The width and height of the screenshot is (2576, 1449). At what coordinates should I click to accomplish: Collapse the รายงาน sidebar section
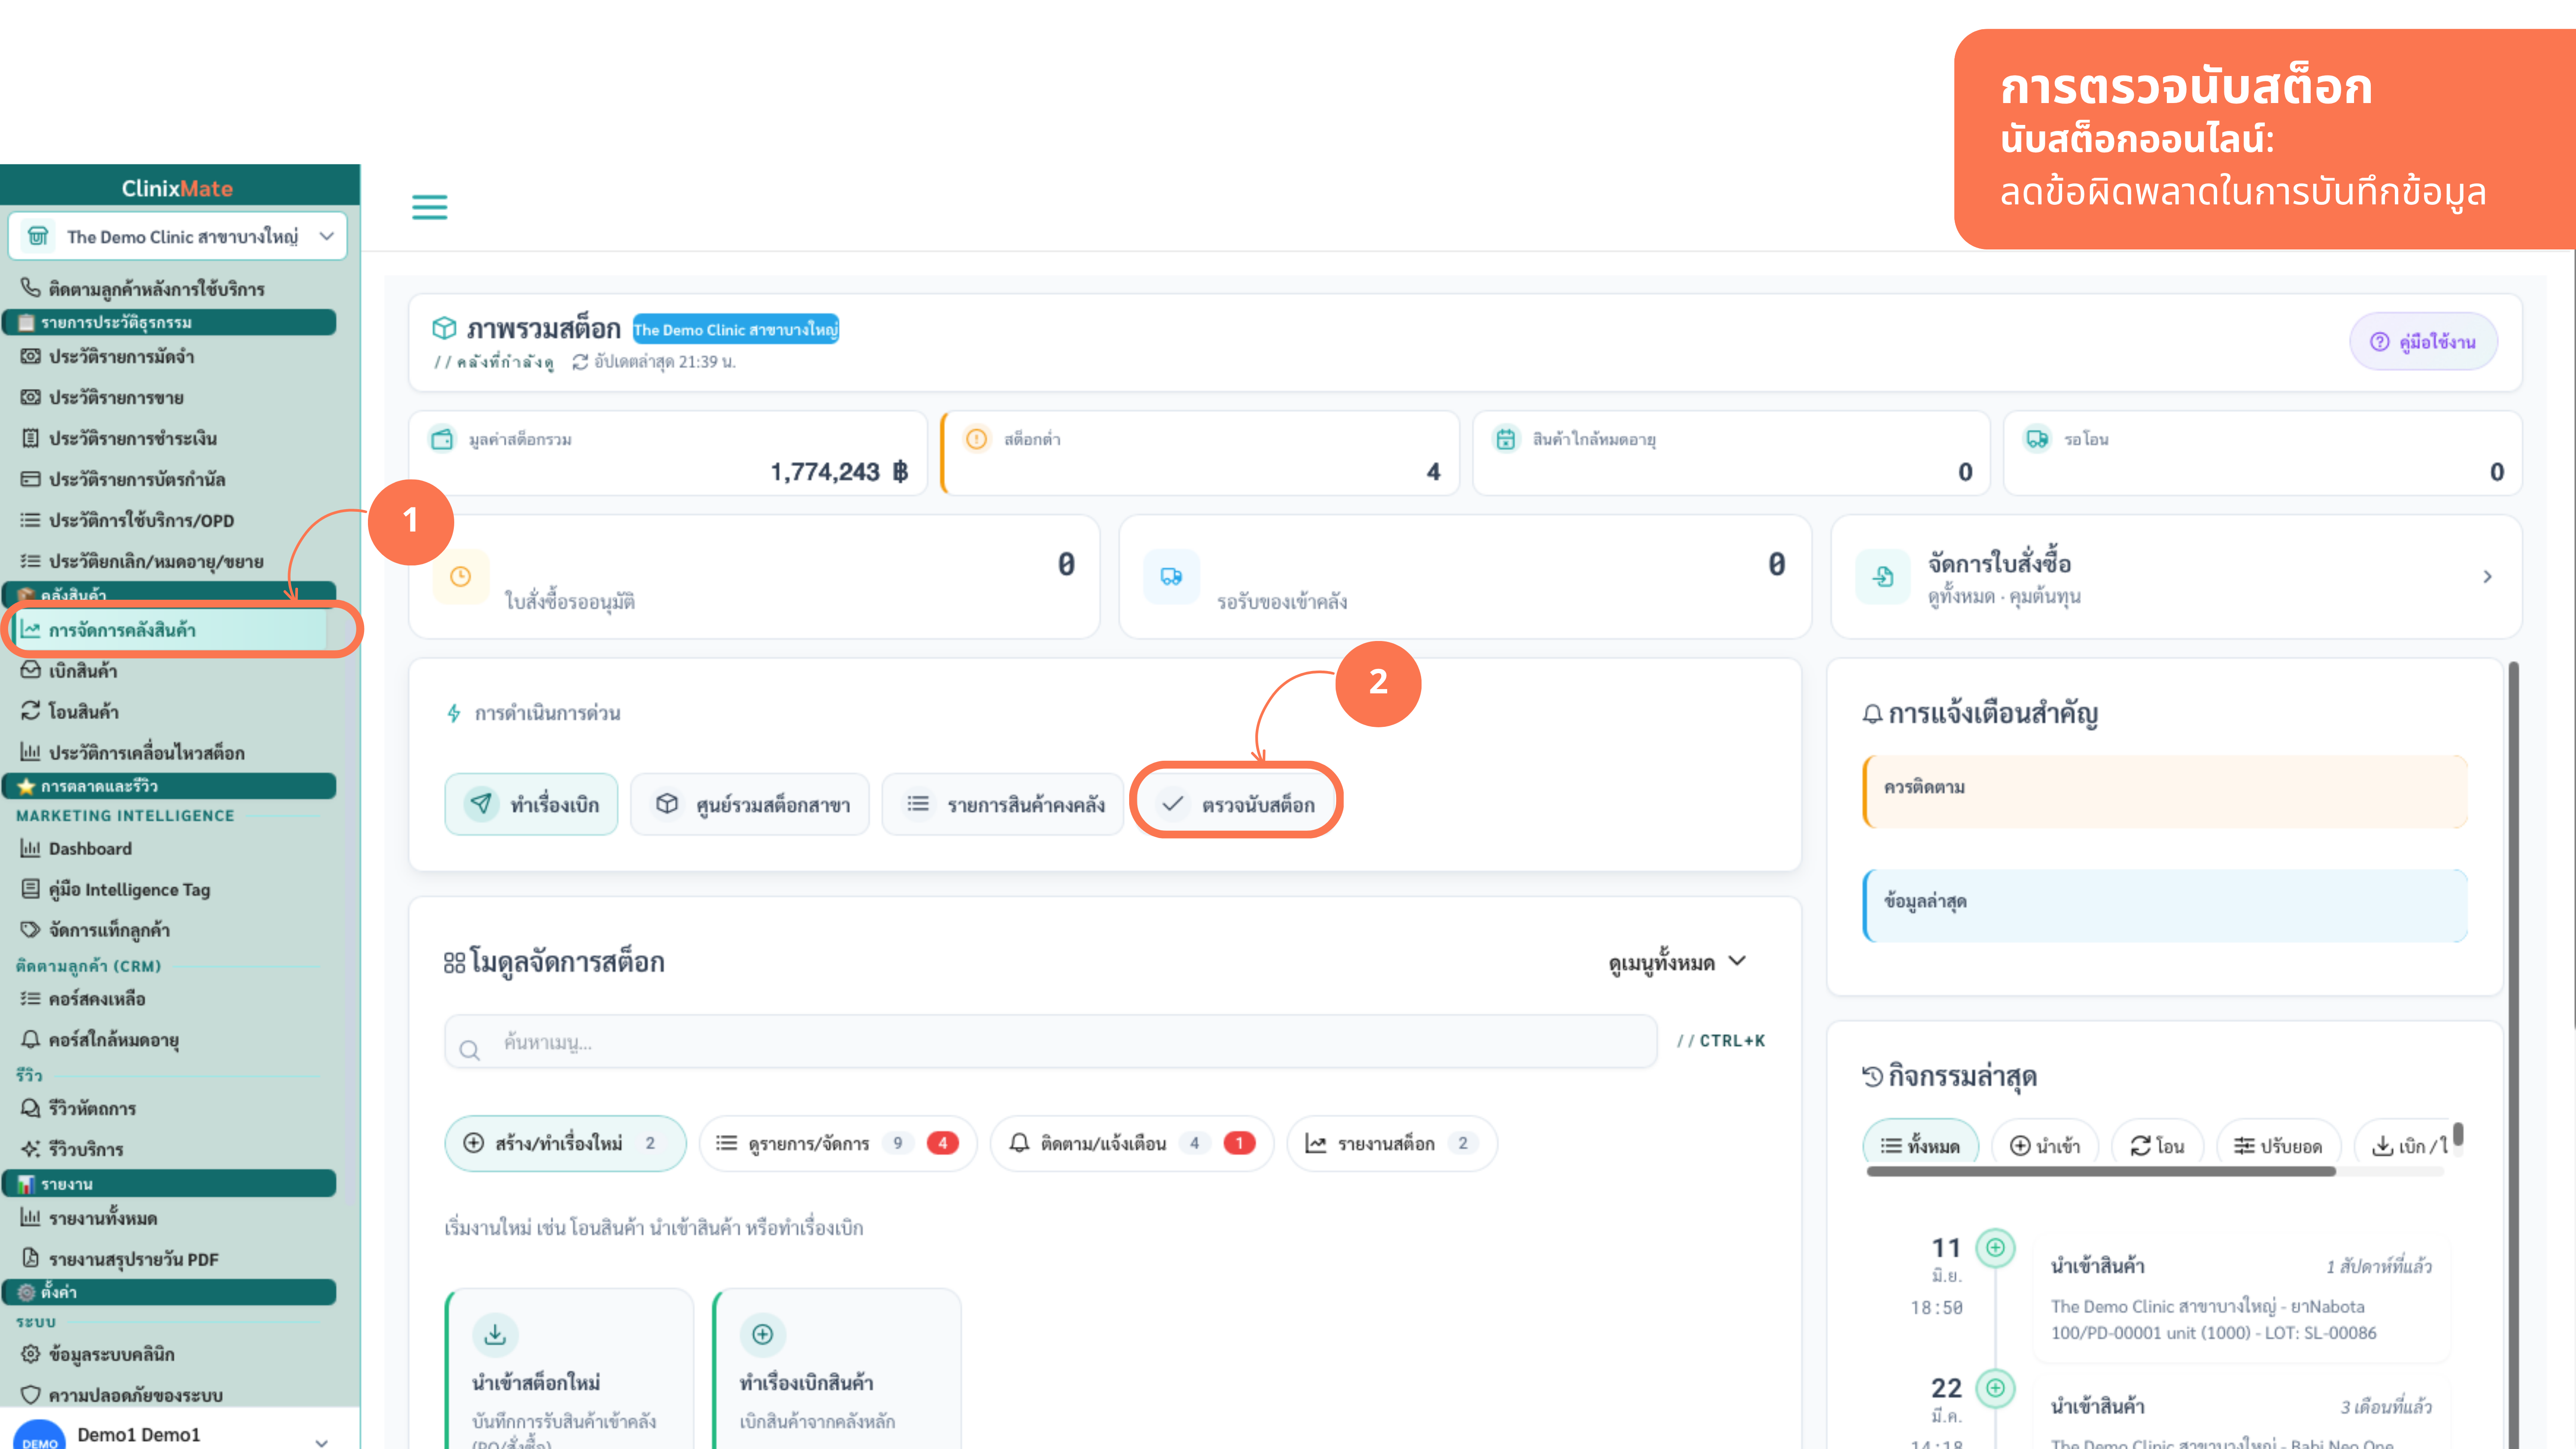coord(169,1184)
